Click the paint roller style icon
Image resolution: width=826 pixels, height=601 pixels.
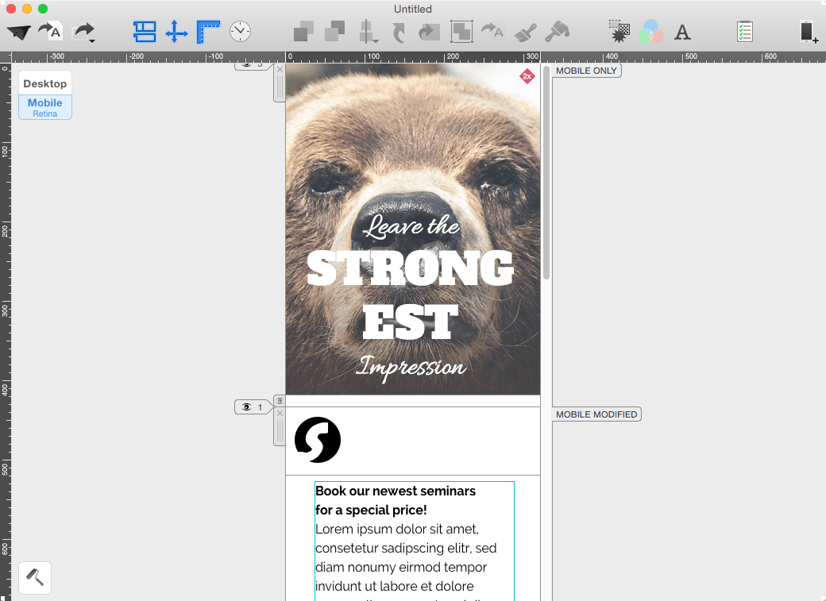(x=557, y=32)
